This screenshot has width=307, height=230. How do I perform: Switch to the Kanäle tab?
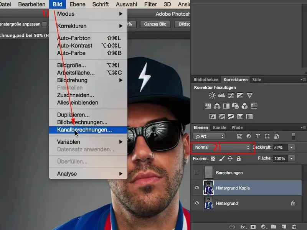[220, 128]
